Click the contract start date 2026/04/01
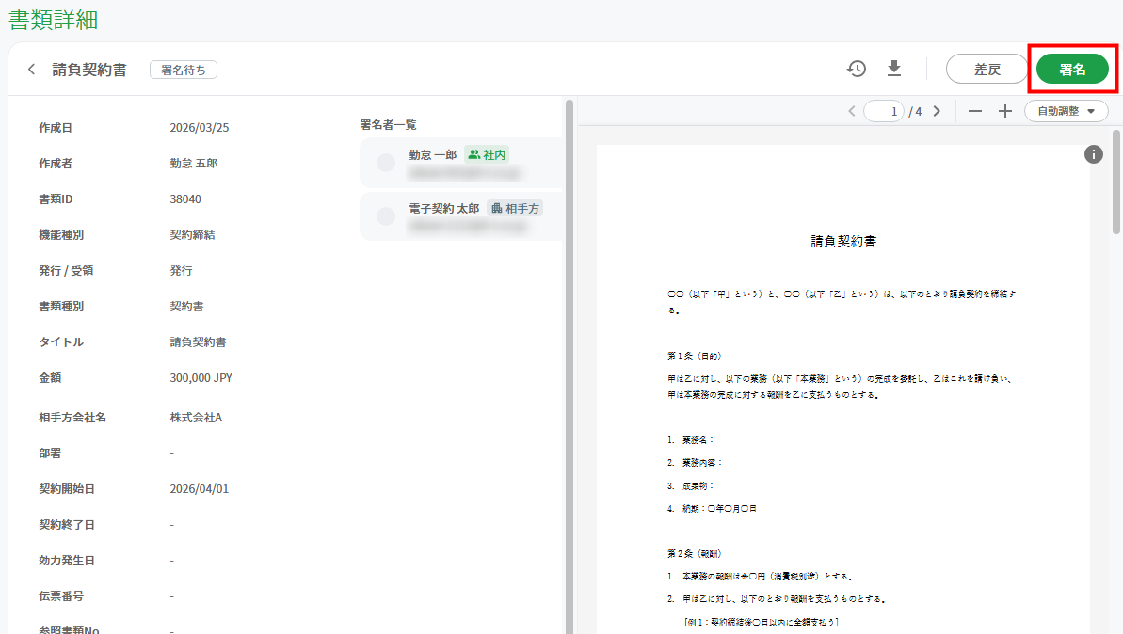Screen dimensions: 1123x634 [200, 489]
